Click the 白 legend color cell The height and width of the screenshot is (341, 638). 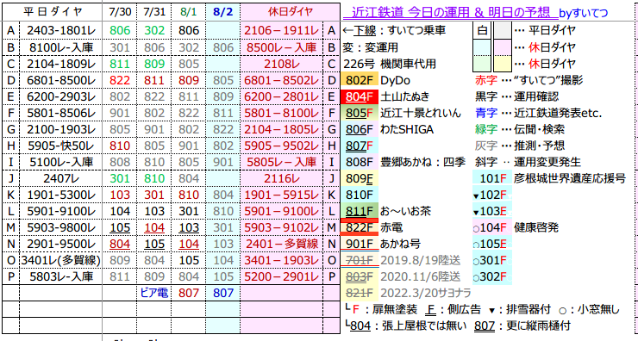click(x=482, y=30)
